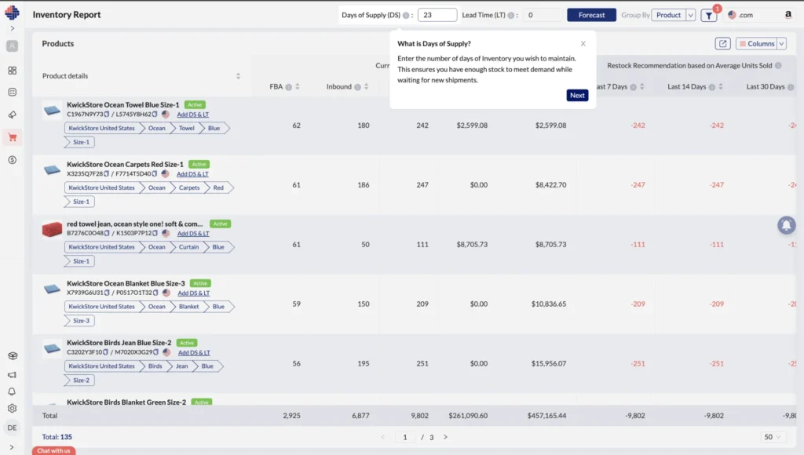The height and width of the screenshot is (455, 804).
Task: Click the floating bell notification button
Action: [786, 225]
